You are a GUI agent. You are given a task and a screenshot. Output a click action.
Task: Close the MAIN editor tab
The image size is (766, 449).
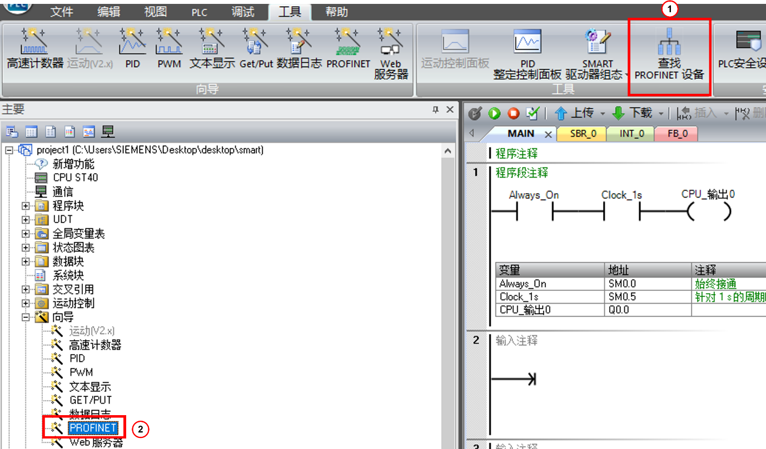548,134
